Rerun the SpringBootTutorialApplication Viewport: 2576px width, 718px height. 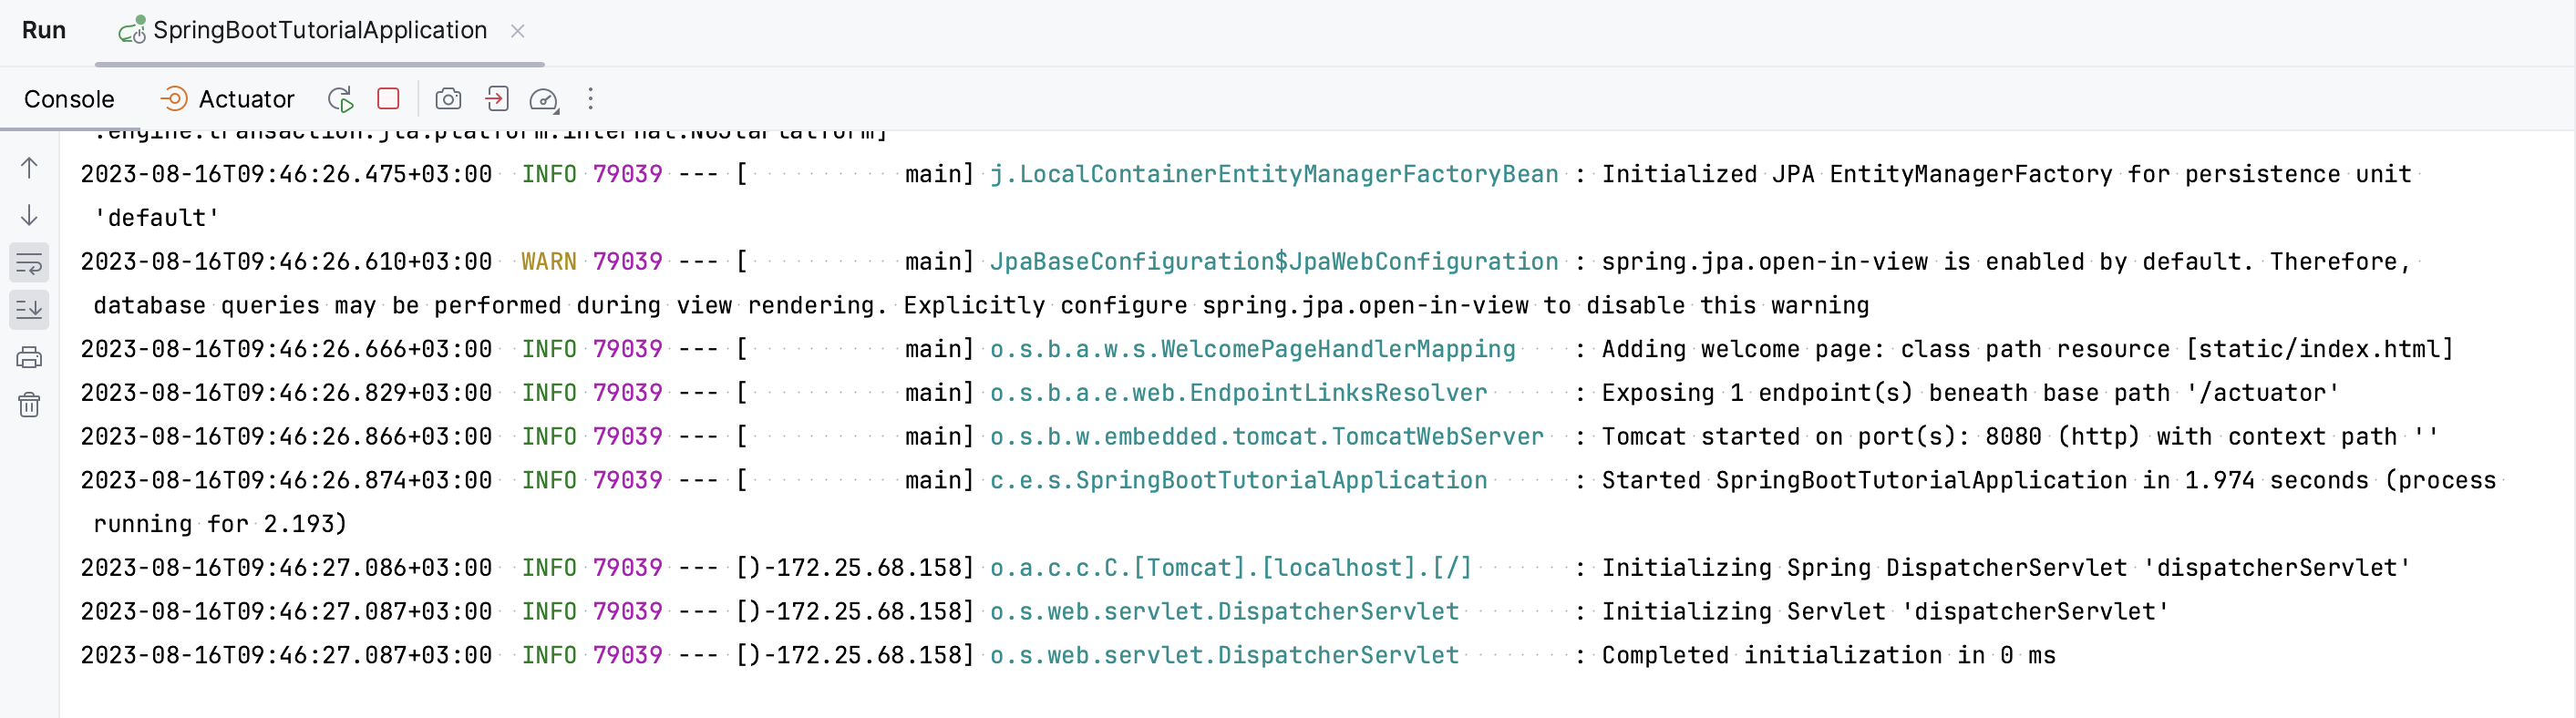340,99
